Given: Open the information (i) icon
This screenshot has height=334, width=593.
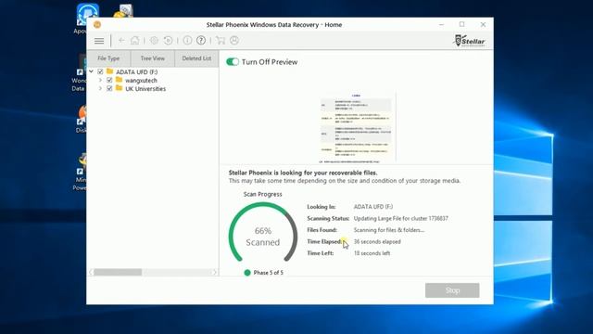Looking at the screenshot, I should [187, 40].
